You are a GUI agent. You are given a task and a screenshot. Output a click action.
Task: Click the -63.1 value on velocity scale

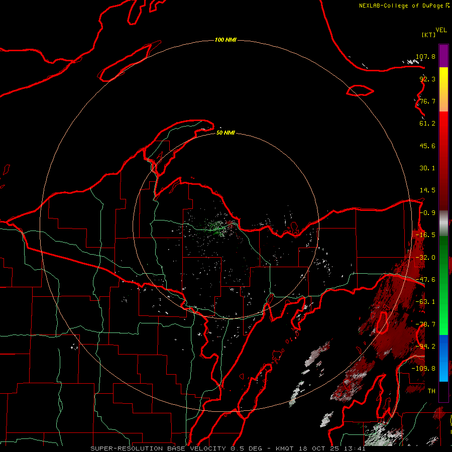(x=425, y=302)
